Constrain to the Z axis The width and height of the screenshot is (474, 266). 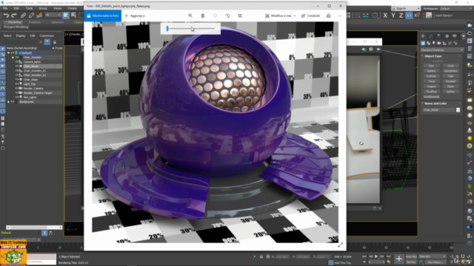coord(401,16)
